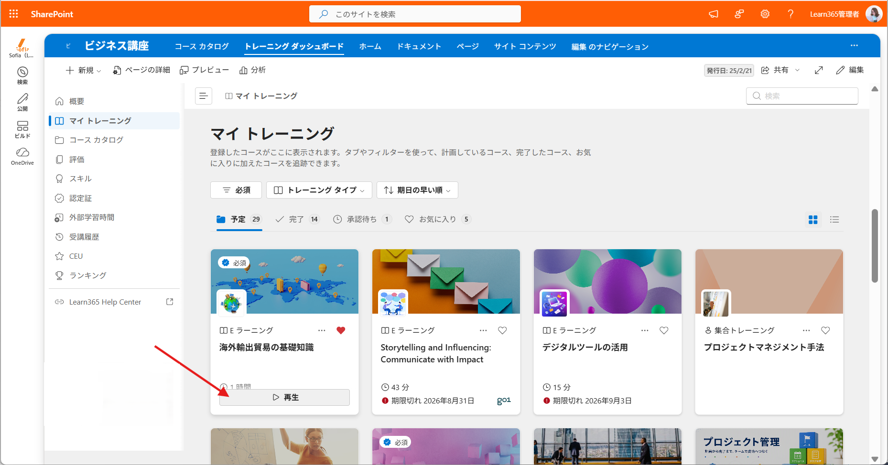Switch to grid view layout
The width and height of the screenshot is (888, 465).
coord(813,220)
